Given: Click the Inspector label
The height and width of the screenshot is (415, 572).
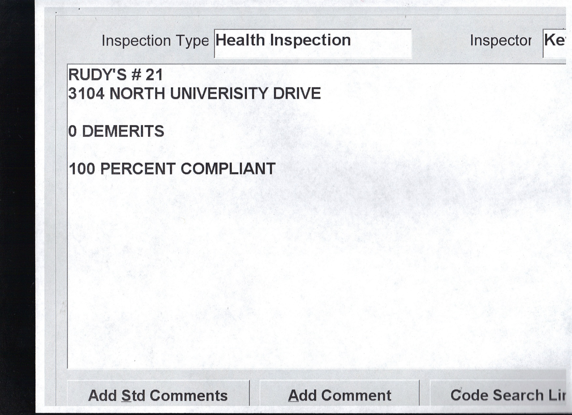Looking at the screenshot, I should pos(501,41).
